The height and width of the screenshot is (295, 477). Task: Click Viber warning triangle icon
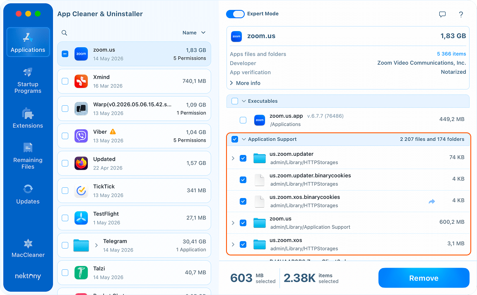pyautogui.click(x=113, y=131)
